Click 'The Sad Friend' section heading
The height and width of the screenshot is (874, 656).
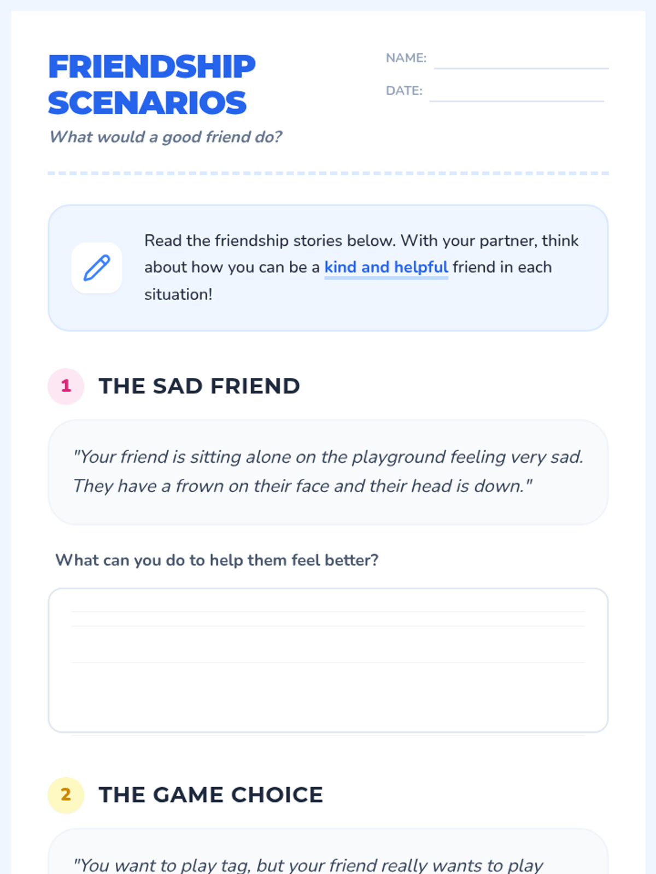[x=199, y=386]
